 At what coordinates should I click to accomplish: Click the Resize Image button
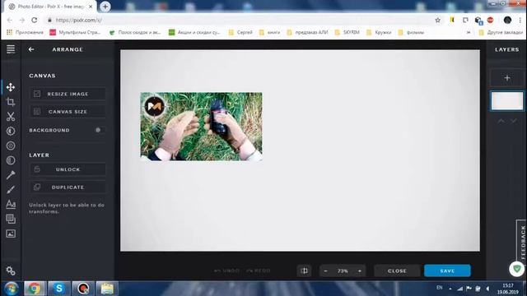click(x=68, y=94)
